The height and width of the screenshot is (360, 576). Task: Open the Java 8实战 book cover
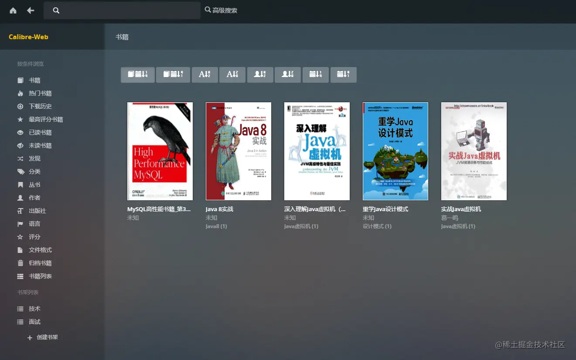[x=239, y=151]
